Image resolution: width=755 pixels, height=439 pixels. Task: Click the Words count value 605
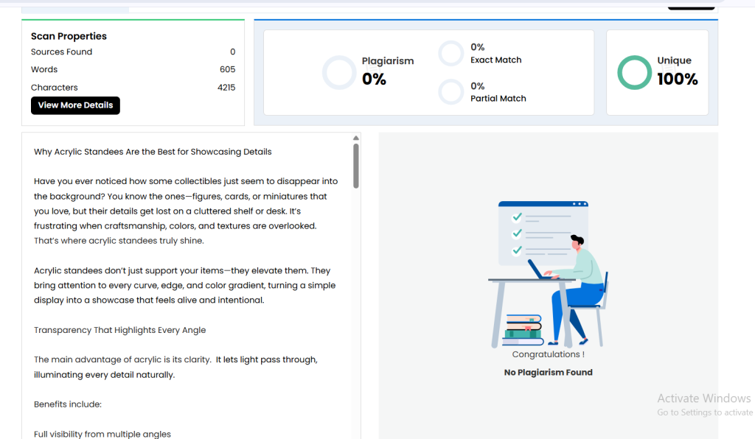click(227, 69)
